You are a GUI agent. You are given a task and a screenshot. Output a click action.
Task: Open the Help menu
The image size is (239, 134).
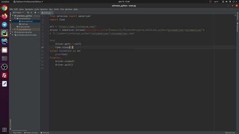click(x=75, y=9)
